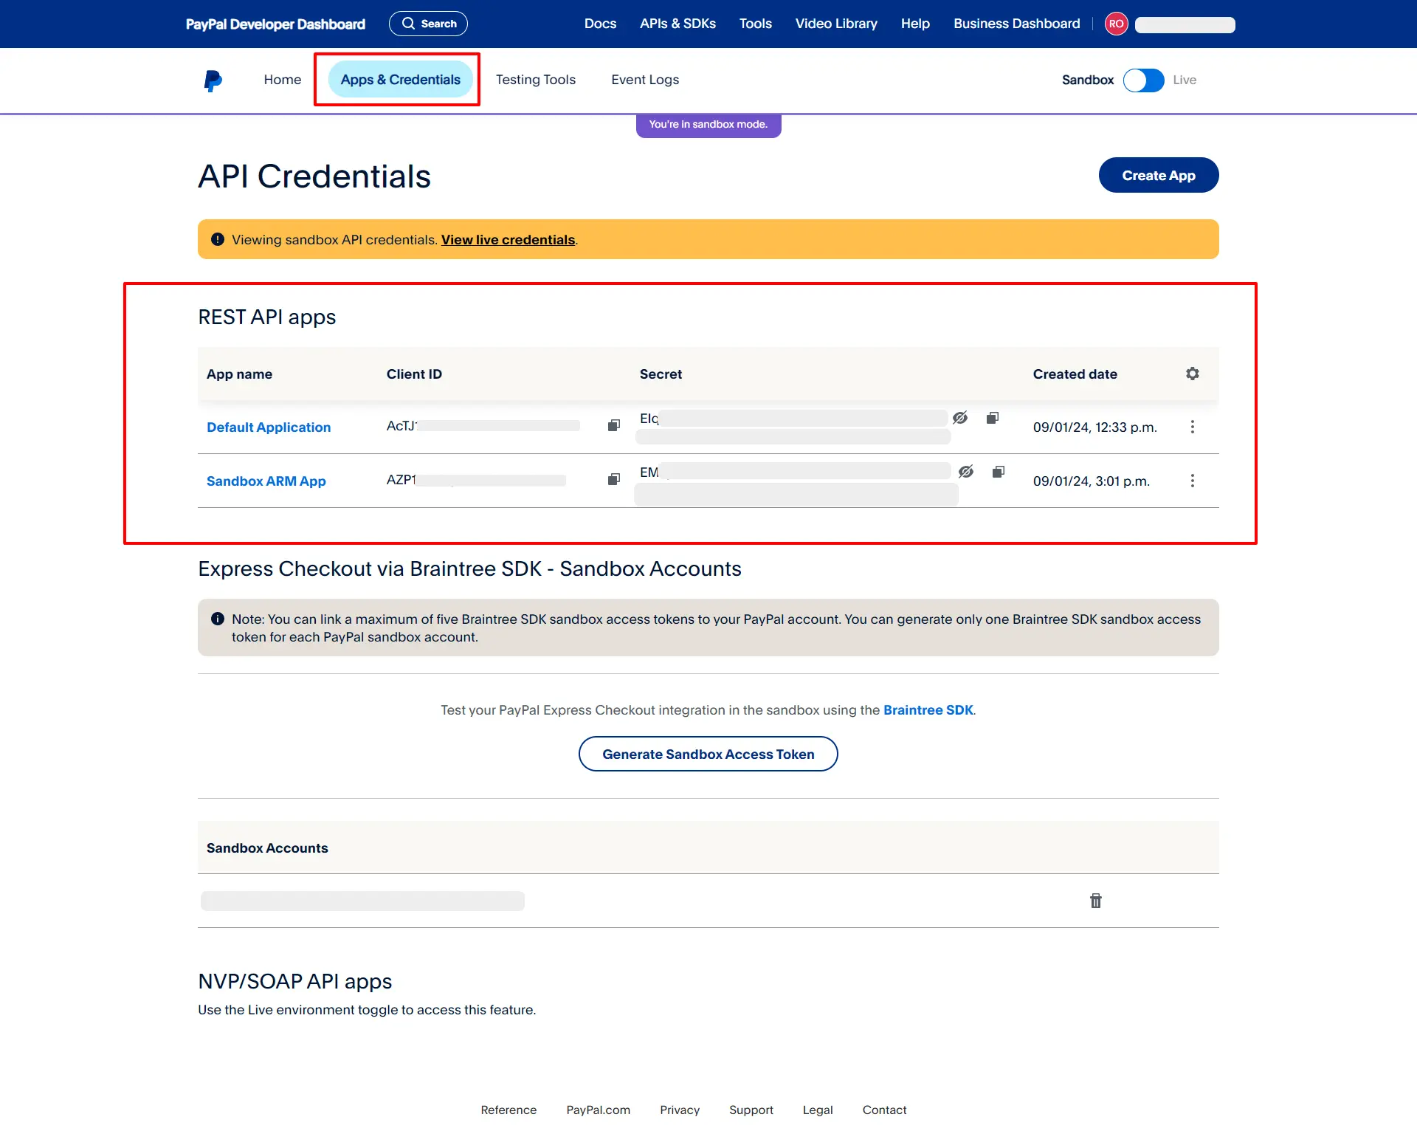Open APIs & SDKs in the header
The height and width of the screenshot is (1131, 1417).
pyautogui.click(x=678, y=24)
